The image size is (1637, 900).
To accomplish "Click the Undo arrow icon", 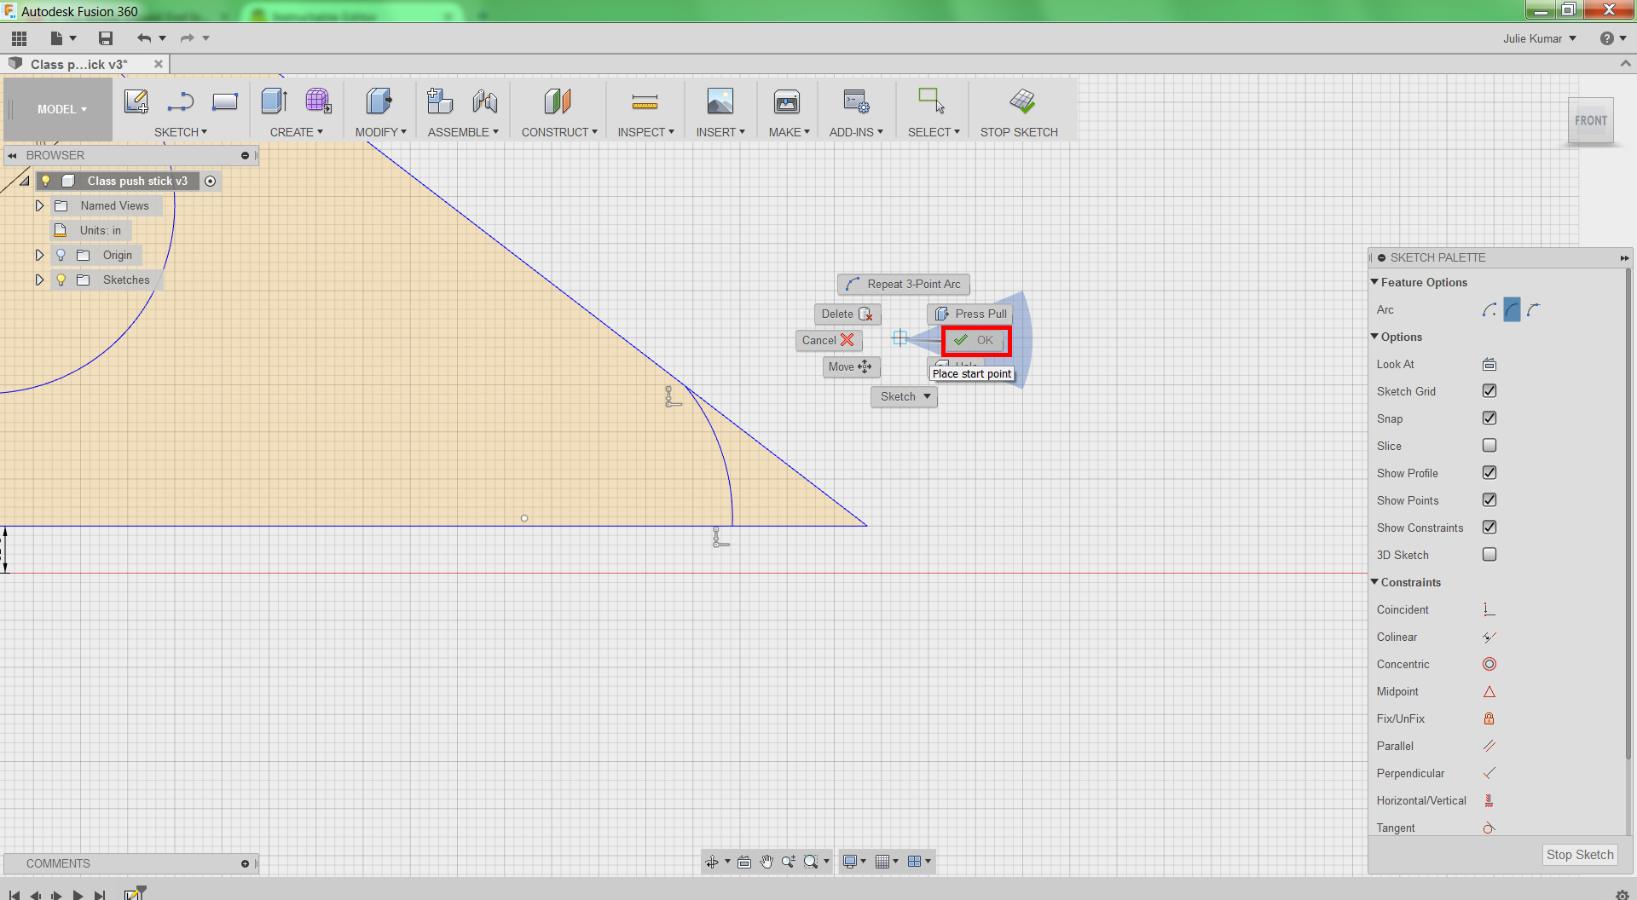I will pos(144,38).
